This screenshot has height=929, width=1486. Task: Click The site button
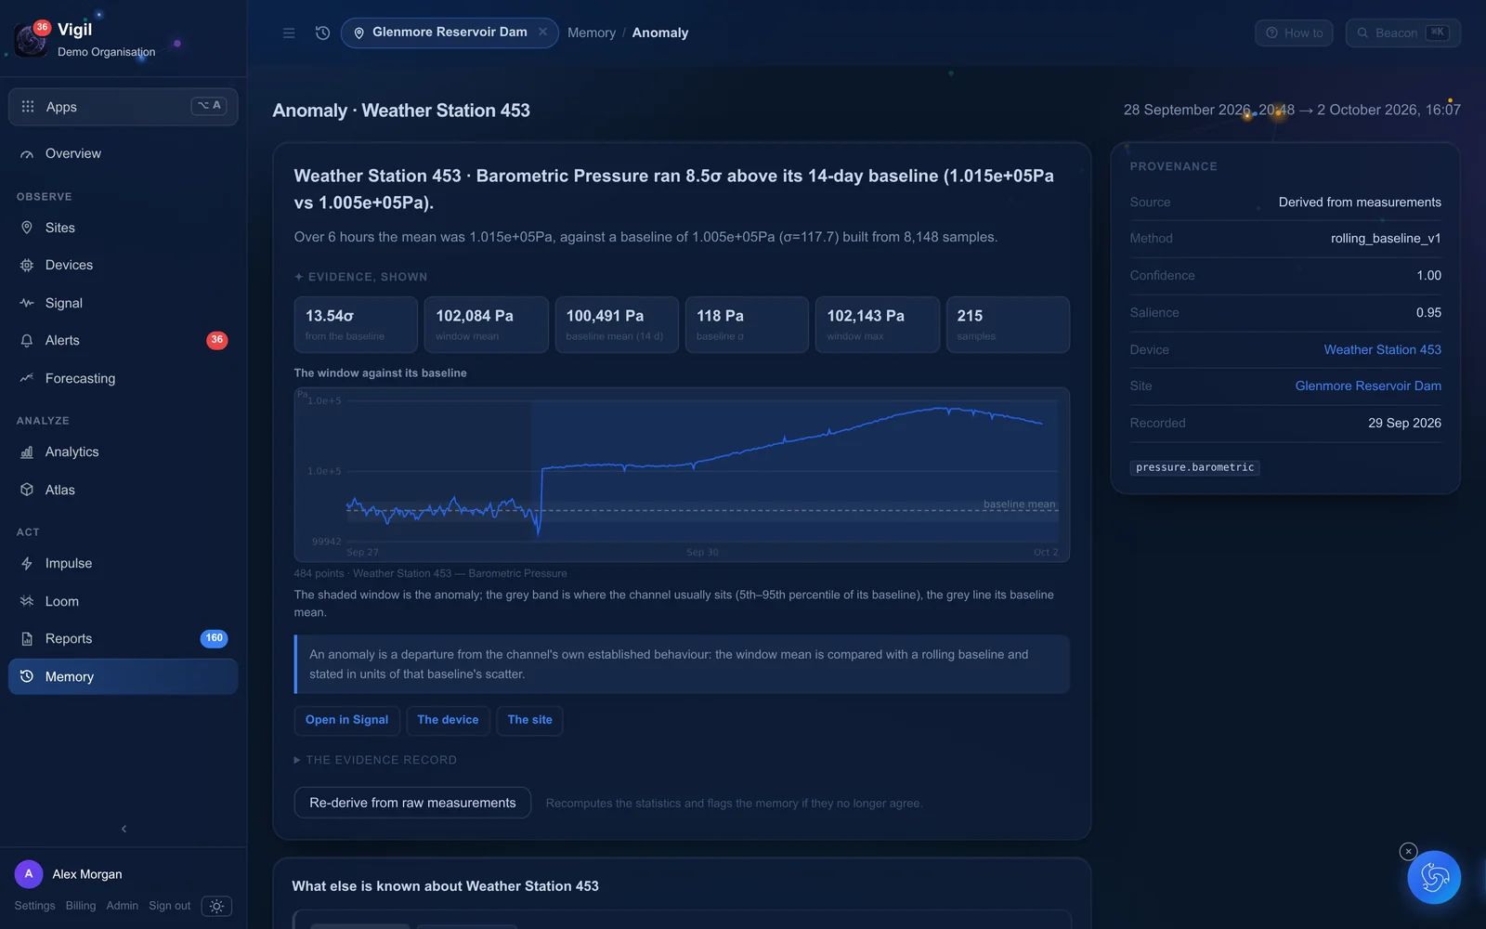pos(530,720)
